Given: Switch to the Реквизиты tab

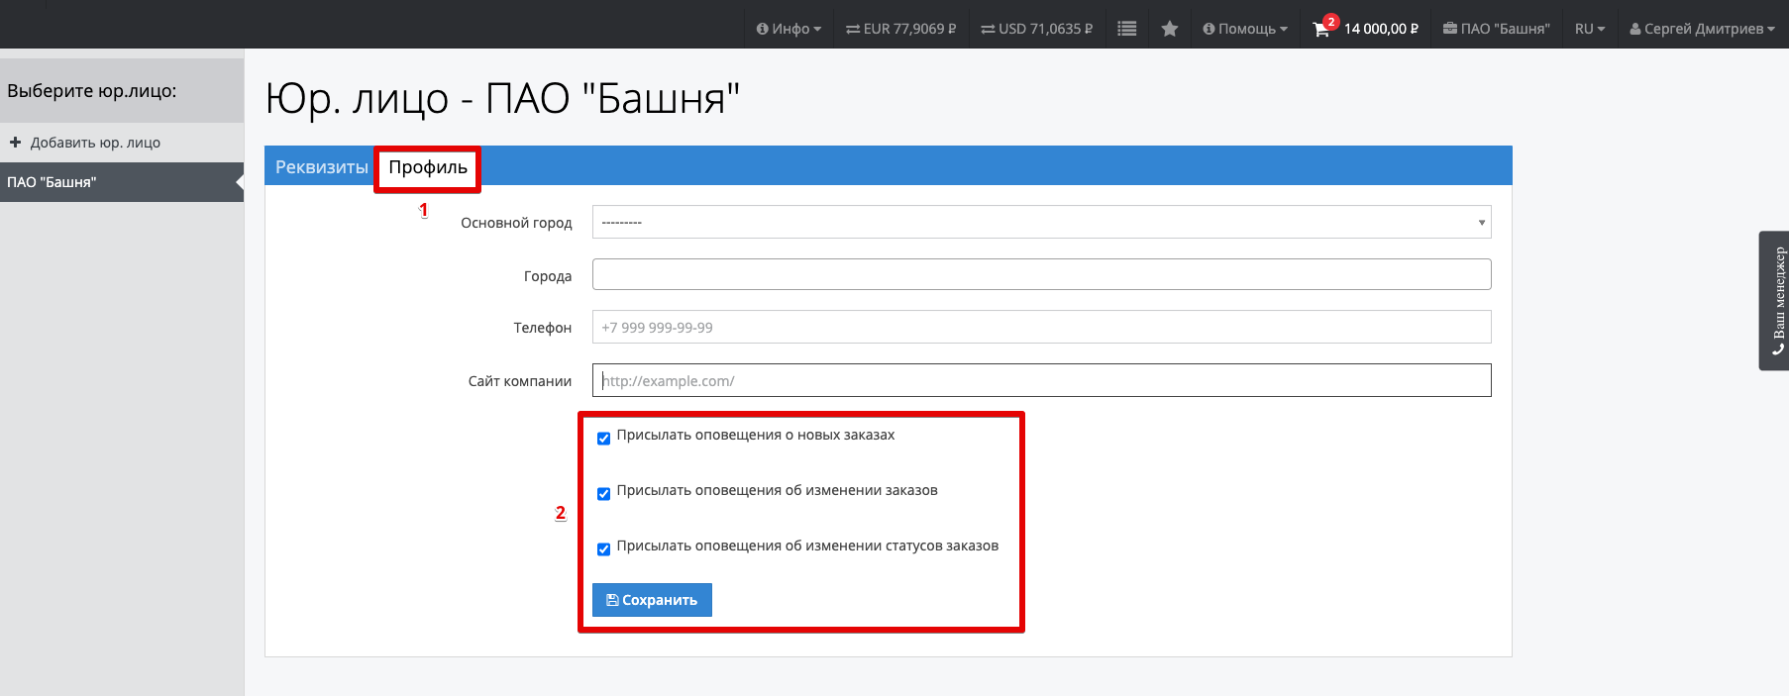Looking at the screenshot, I should pyautogui.click(x=321, y=167).
